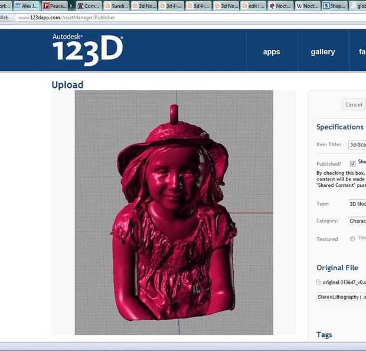
Task: Click the Original File section heading
Action: [337, 267]
